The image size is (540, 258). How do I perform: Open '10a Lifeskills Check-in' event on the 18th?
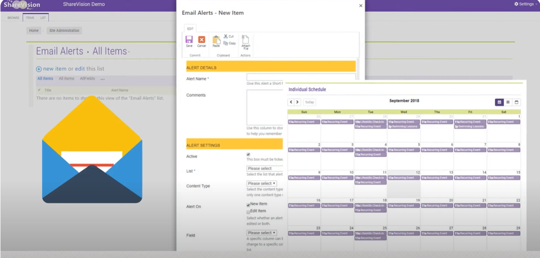(x=371, y=206)
